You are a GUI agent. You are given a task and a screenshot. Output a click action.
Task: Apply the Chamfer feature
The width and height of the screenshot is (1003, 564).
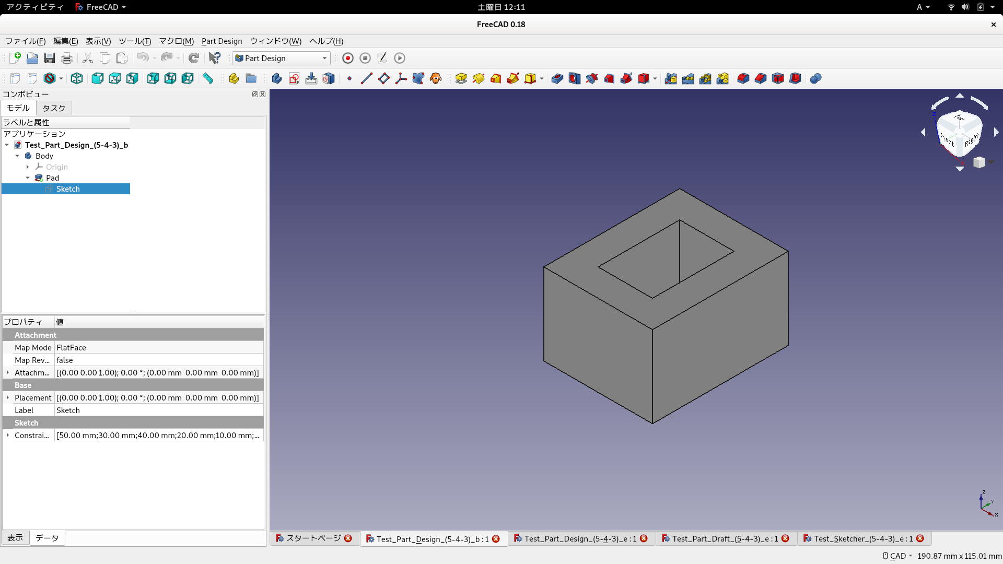click(x=761, y=78)
